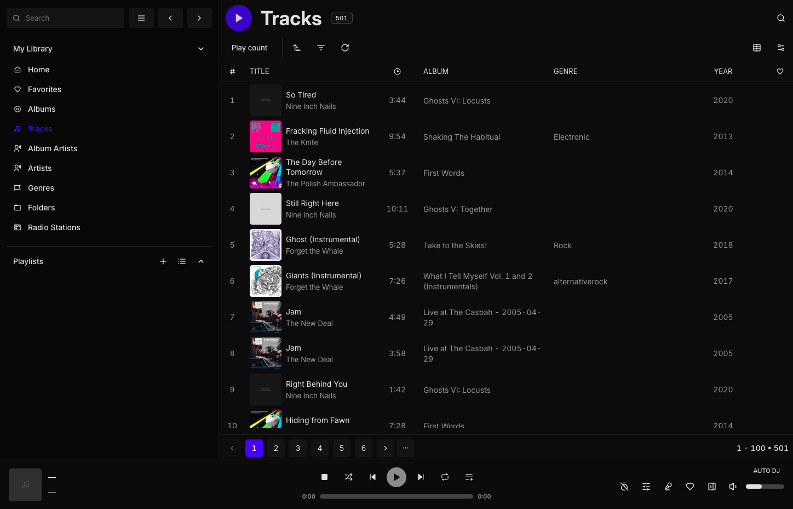The height and width of the screenshot is (509, 793).
Task: Click the Fracking Fluid Injection album thumbnail
Action: (266, 136)
